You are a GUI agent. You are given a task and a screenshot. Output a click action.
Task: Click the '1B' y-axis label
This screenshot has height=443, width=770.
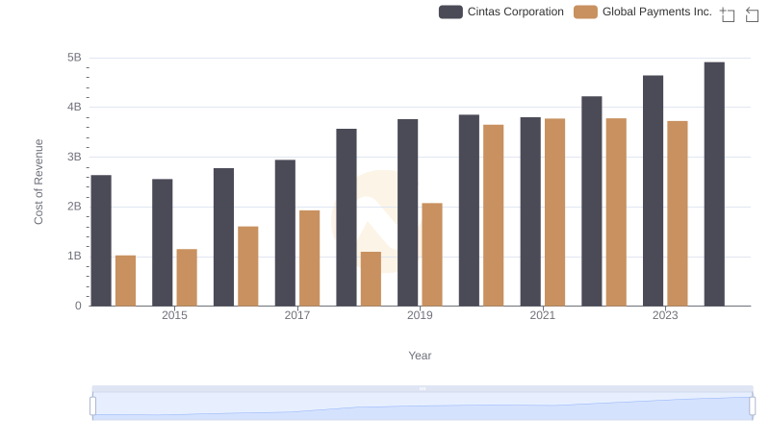tap(74, 256)
